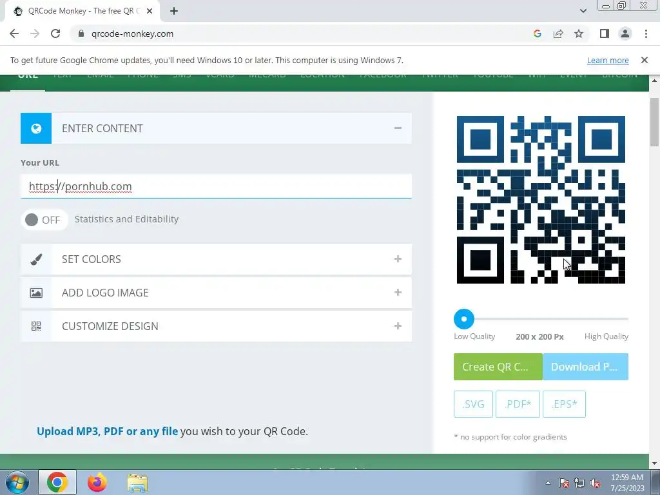
Task: Click the SET COLORS heading text
Action: [92, 259]
